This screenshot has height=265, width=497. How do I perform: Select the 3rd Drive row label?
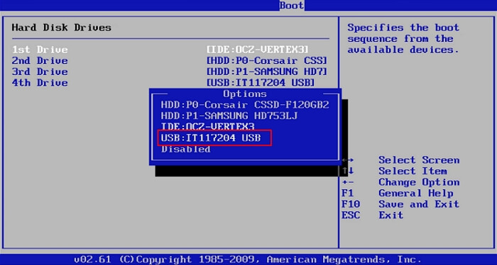point(40,72)
